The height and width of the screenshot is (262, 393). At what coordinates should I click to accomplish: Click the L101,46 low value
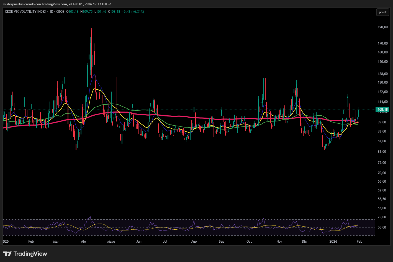coord(100,12)
